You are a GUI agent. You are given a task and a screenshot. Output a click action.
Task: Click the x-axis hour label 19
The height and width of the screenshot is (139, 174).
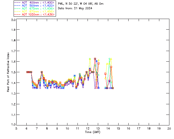tap(159, 129)
